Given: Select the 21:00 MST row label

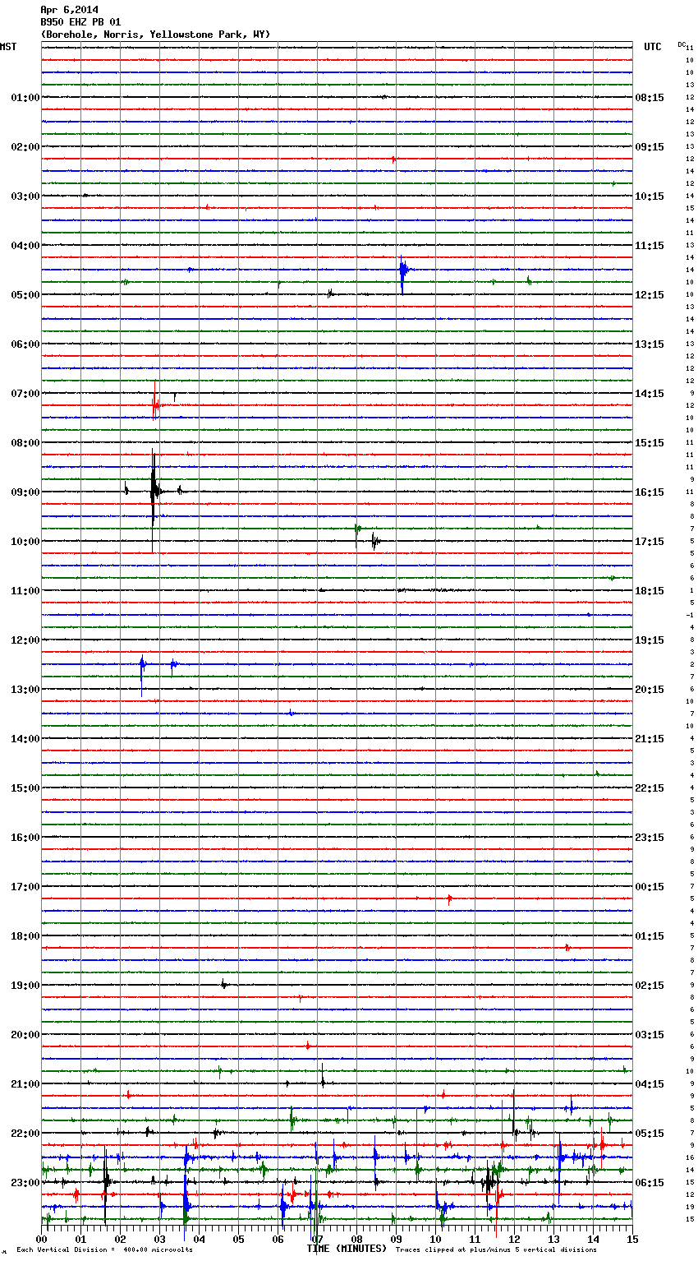Looking at the screenshot, I should (25, 1084).
